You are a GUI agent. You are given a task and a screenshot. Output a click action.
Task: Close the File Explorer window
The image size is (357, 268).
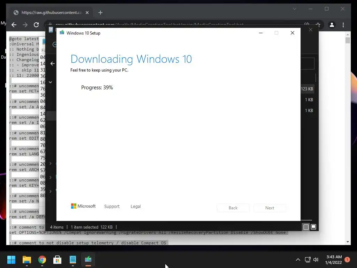click(311, 30)
